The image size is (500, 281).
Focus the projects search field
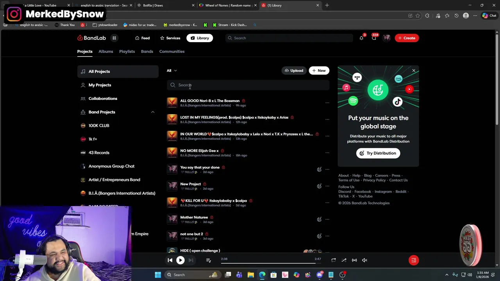(248, 85)
